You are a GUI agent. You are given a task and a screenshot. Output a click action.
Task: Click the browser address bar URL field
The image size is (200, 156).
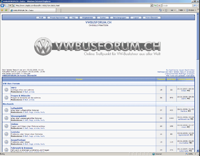click(x=81, y=6)
